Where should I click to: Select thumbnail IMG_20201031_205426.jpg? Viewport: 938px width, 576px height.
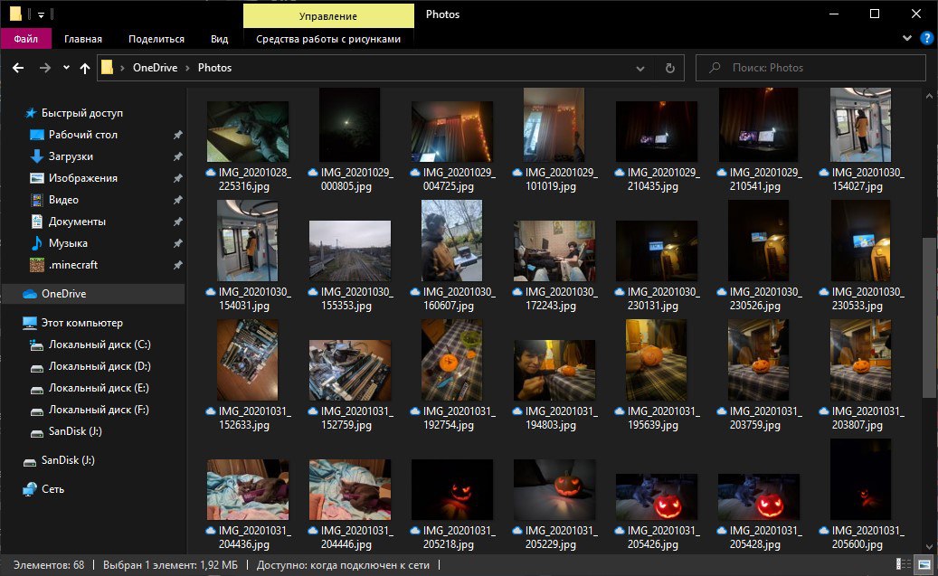[657, 497]
